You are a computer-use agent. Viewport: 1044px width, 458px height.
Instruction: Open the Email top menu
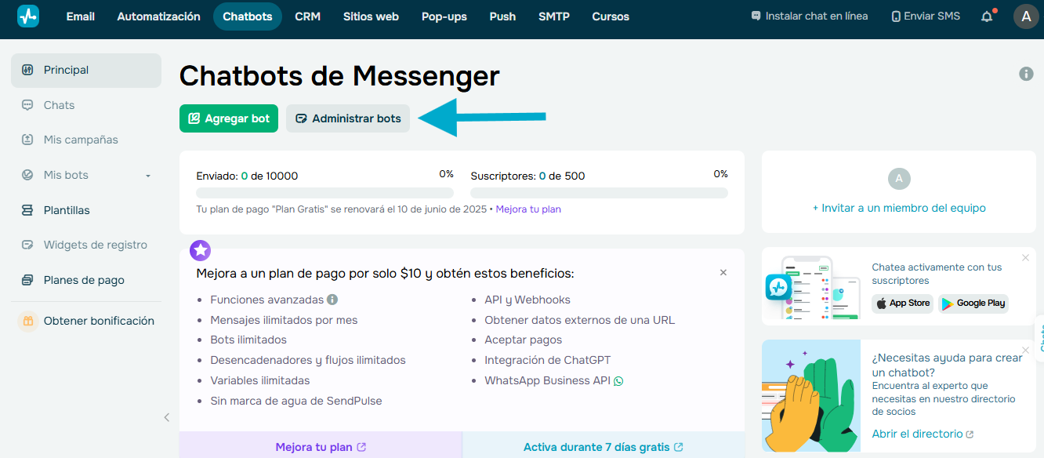[x=81, y=16]
